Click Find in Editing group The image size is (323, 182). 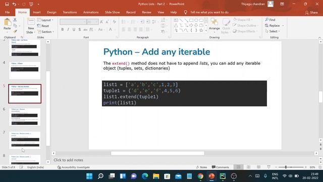[271, 20]
